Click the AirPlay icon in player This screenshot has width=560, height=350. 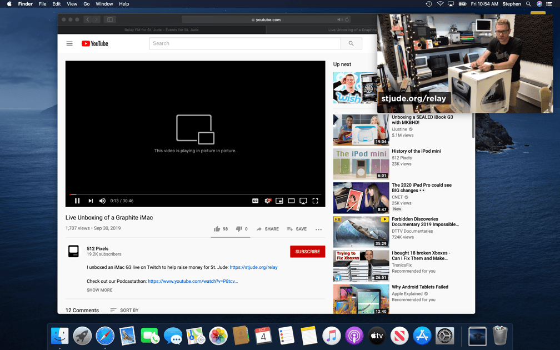coord(303,201)
